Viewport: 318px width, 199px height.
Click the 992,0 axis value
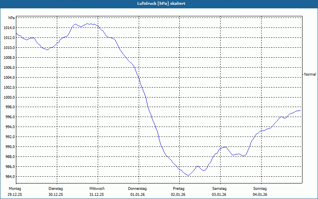coord(10,137)
